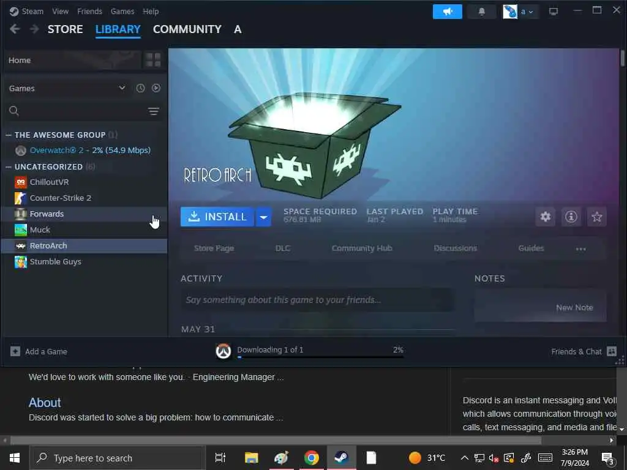The image size is (627, 470).
Task: Open the install options dropdown arrow
Action: (x=263, y=217)
